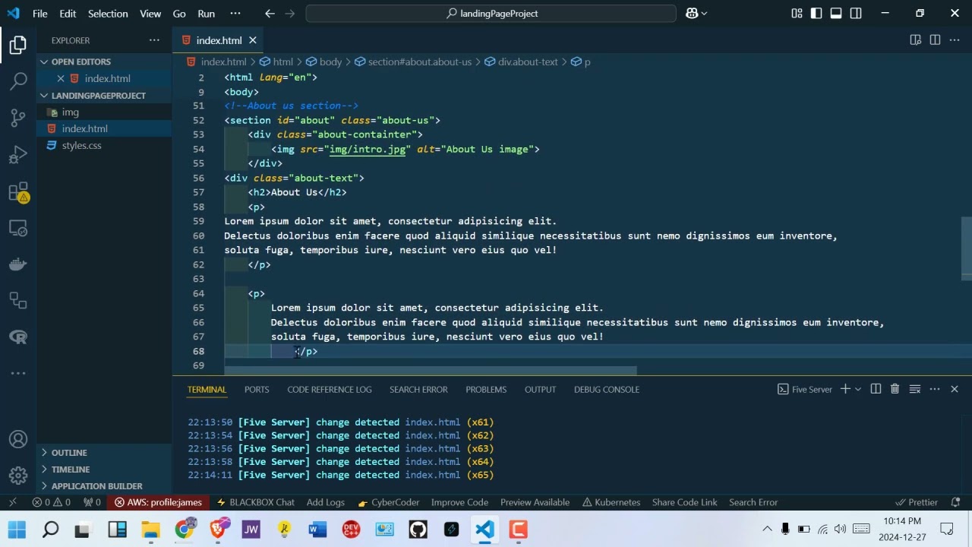This screenshot has width=972, height=547.
Task: Close index.html in Open Editors list
Action: point(61,78)
